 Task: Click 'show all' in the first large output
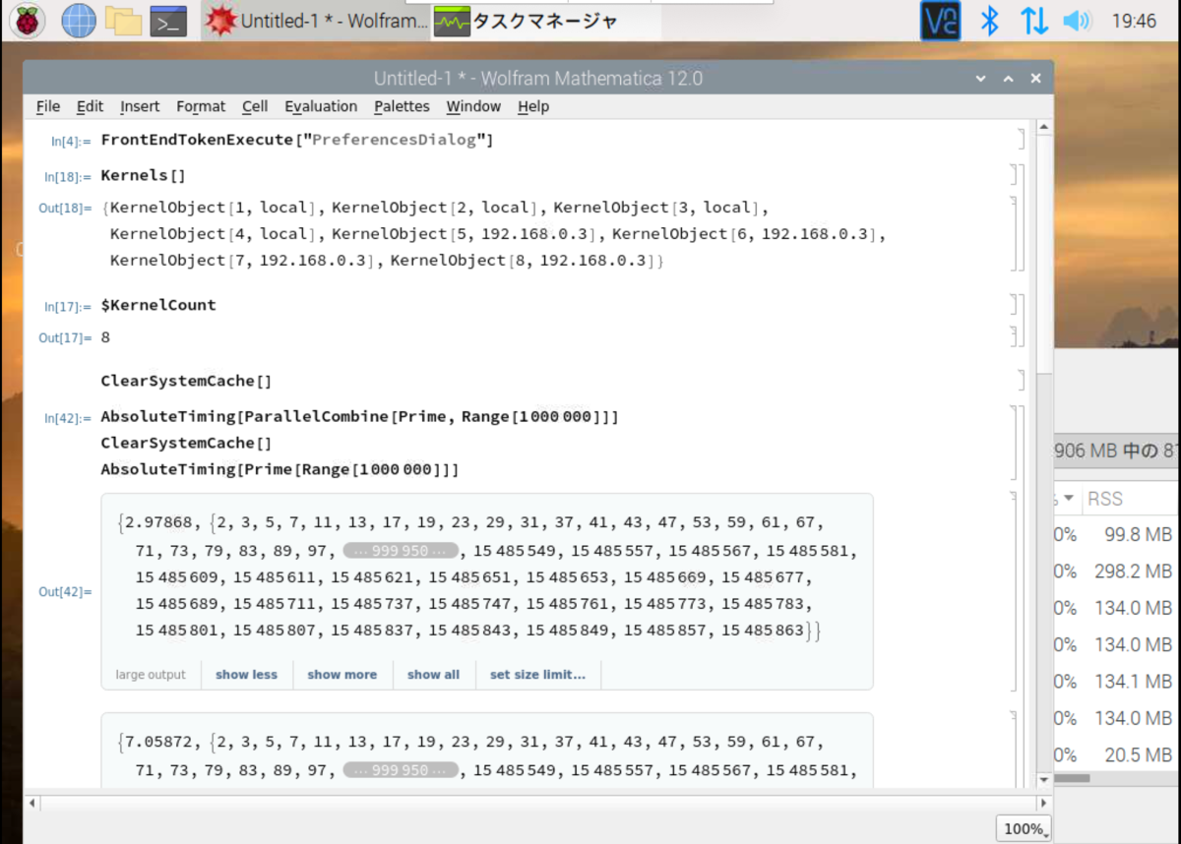pos(433,675)
